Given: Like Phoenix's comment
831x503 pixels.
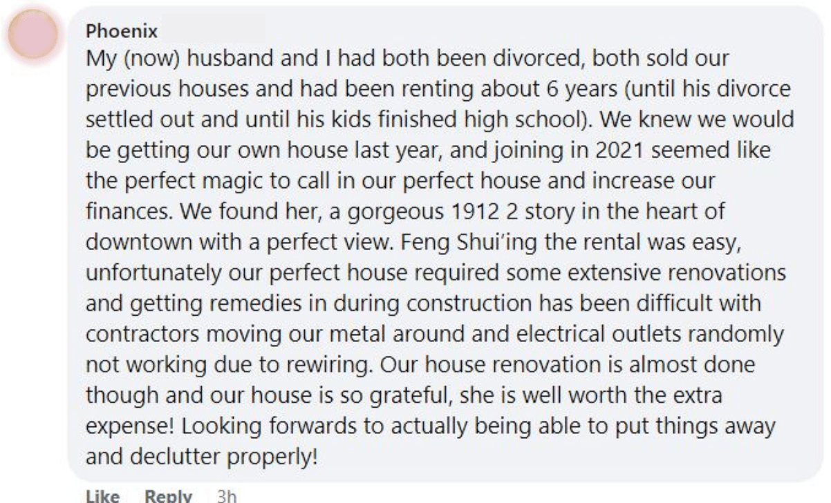Looking at the screenshot, I should tap(100, 495).
